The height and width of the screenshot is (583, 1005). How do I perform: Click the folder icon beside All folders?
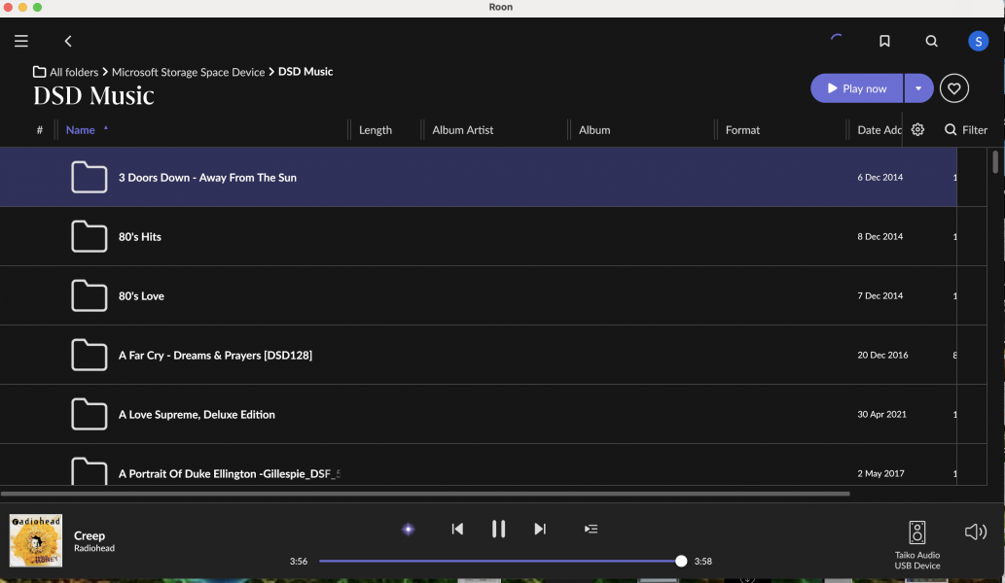tap(39, 72)
